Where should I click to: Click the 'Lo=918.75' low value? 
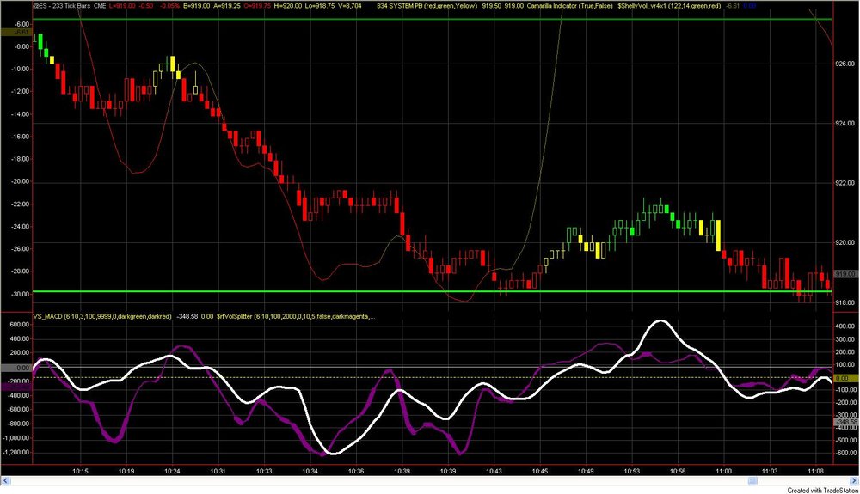tap(321, 6)
